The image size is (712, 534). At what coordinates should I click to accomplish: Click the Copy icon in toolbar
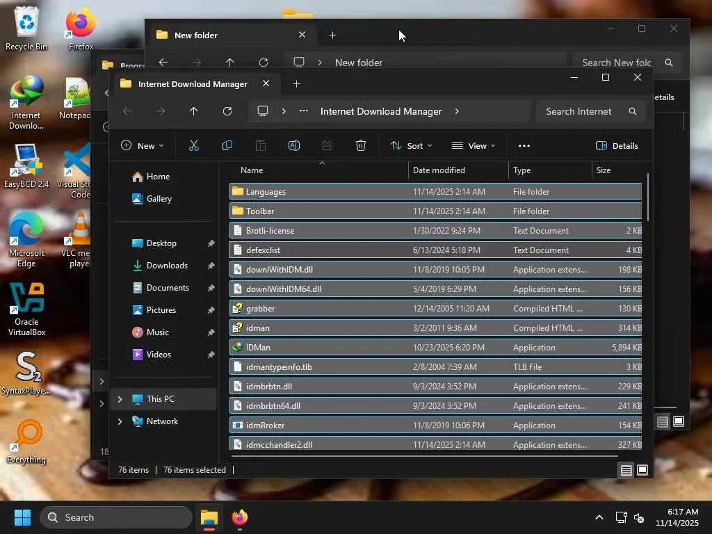(227, 145)
